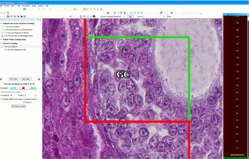Click the blue help globe icon
Screen dimensions: 249x159
pos(39,79)
